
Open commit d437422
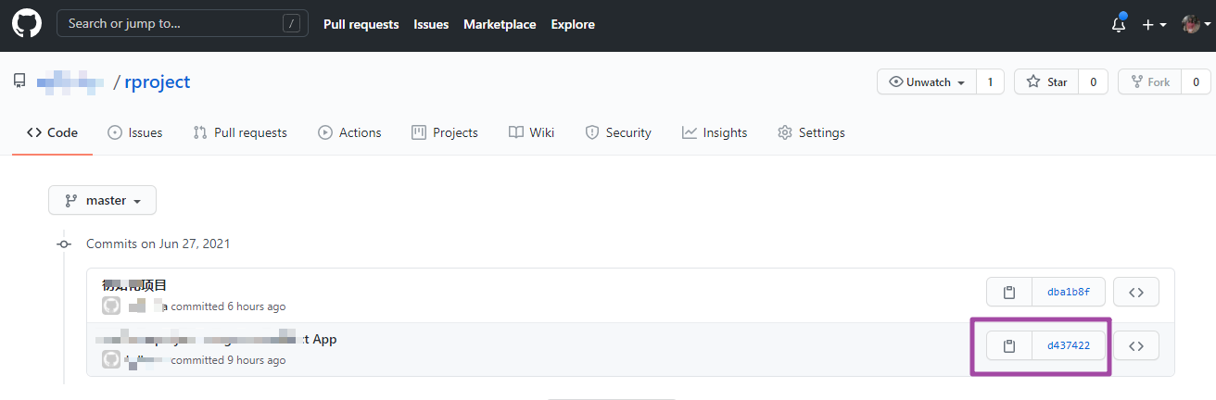[x=1069, y=346]
